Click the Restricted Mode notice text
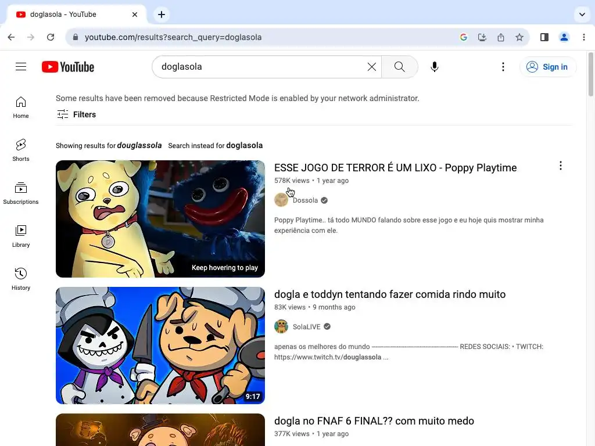The height and width of the screenshot is (446, 595). (x=238, y=98)
